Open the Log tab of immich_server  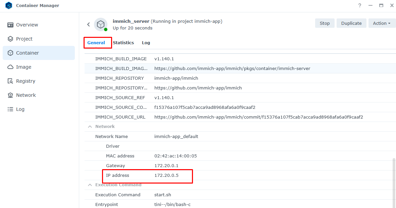[x=146, y=43]
